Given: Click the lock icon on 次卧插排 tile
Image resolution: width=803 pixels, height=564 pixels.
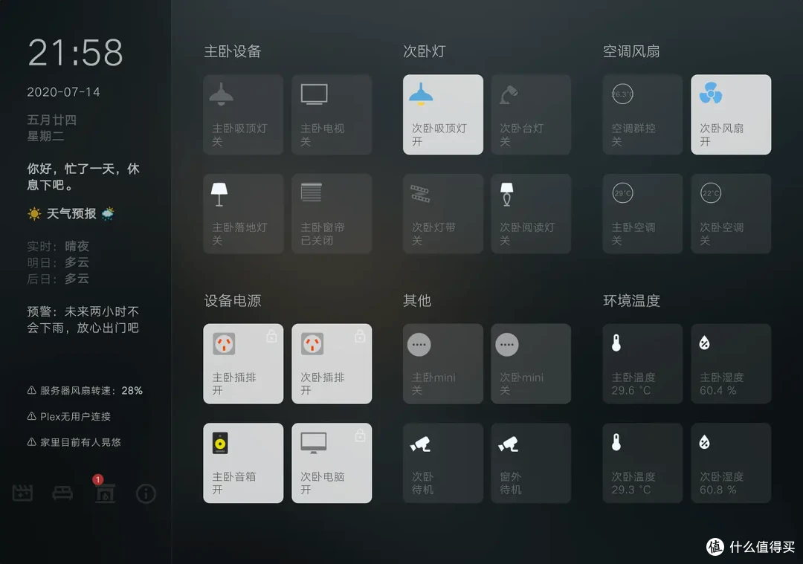Looking at the screenshot, I should click(360, 337).
